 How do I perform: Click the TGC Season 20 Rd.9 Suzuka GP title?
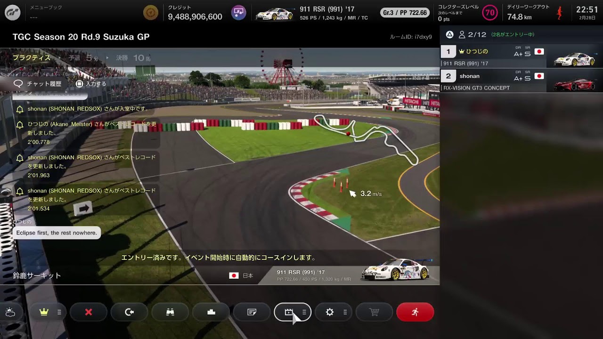click(x=81, y=37)
